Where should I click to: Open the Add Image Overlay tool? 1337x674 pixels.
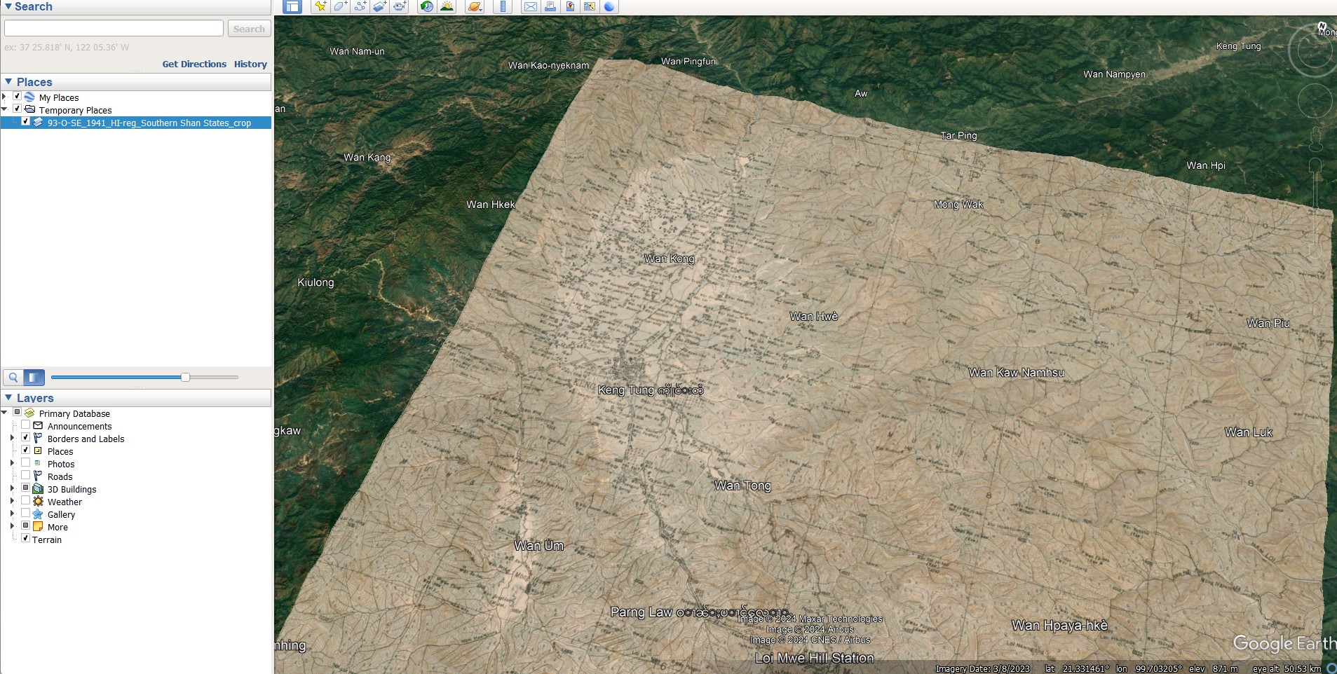(379, 7)
